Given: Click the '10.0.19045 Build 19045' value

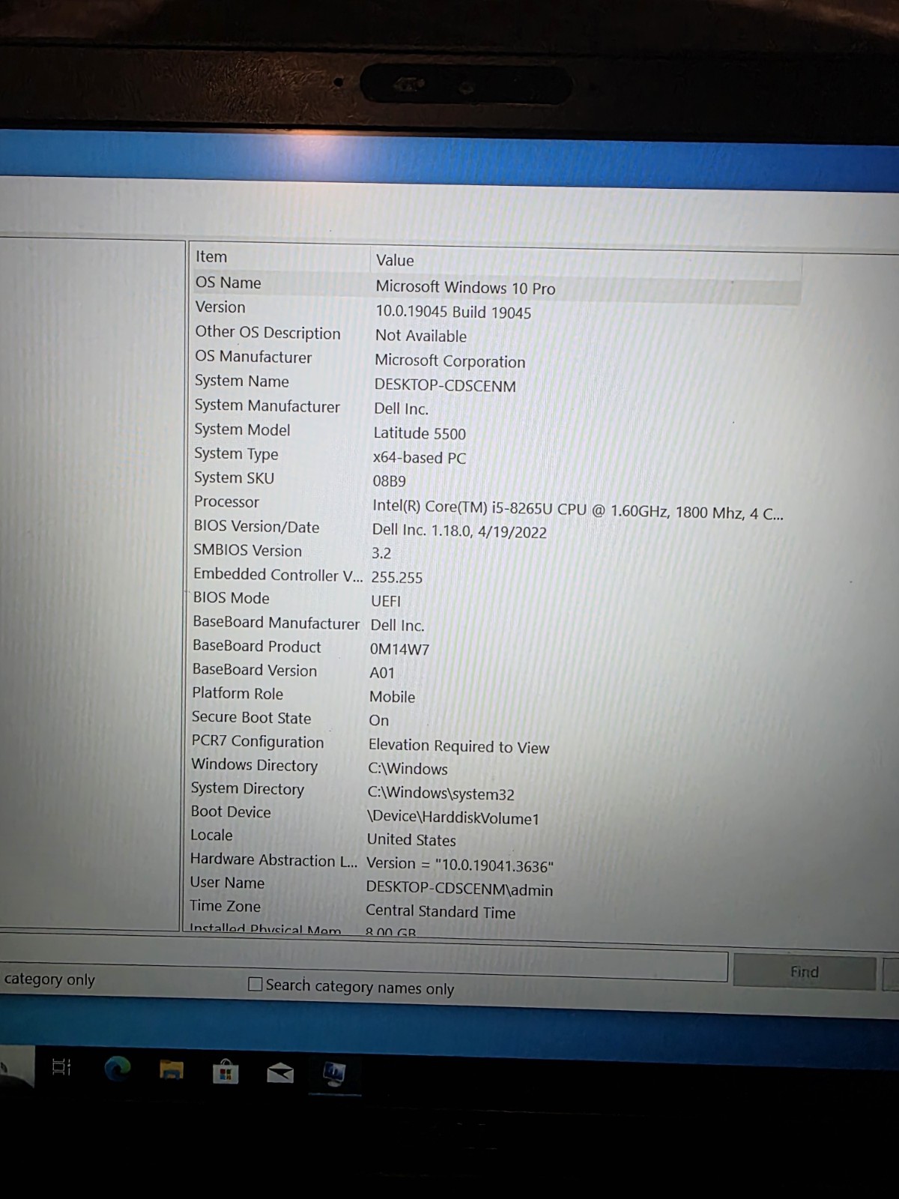Looking at the screenshot, I should 453,312.
